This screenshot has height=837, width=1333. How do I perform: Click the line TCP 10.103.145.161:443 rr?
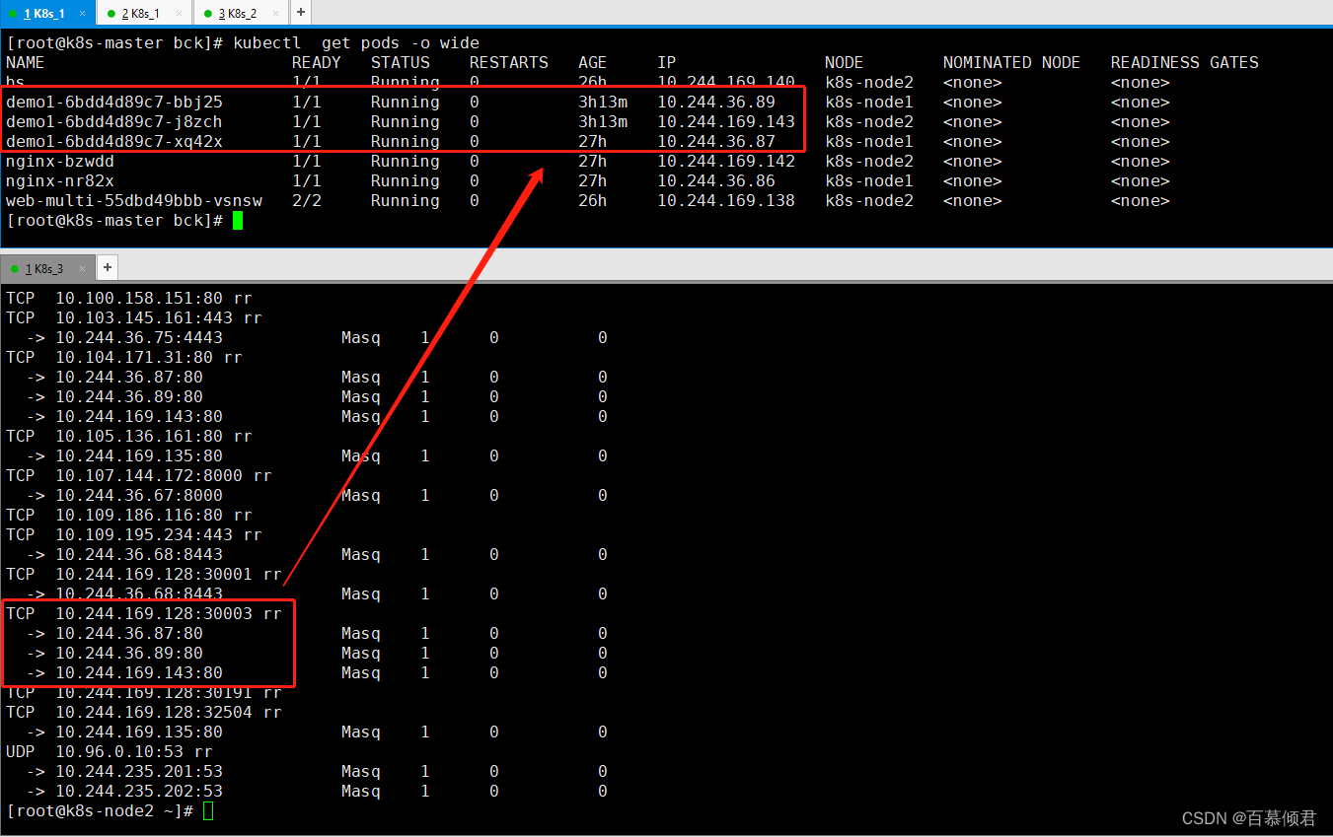click(x=134, y=317)
